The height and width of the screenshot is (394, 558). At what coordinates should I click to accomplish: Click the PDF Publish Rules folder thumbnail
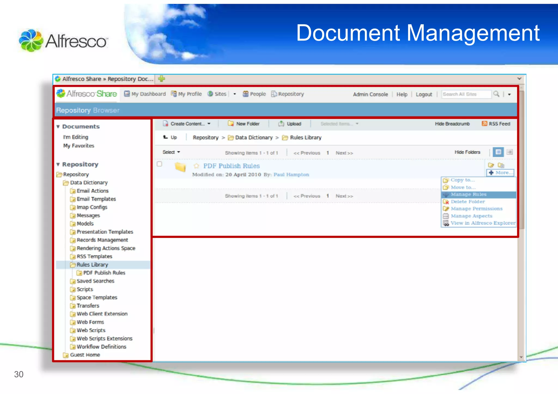click(180, 167)
